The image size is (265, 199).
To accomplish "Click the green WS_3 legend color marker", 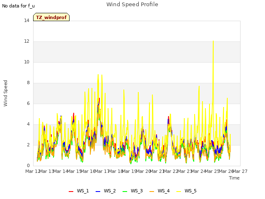I will 125,192.
